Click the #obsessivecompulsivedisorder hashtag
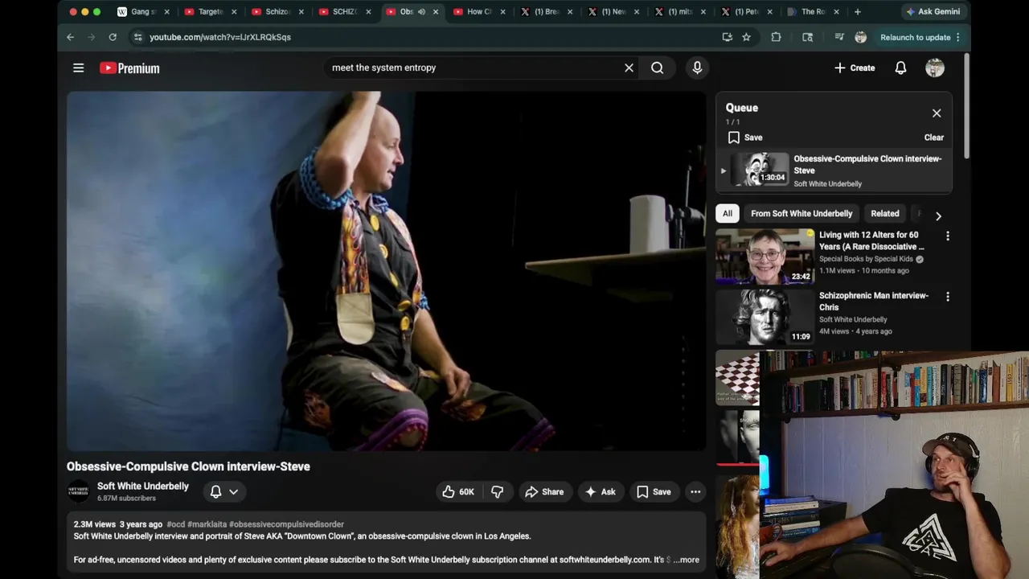Image resolution: width=1029 pixels, height=579 pixels. [x=286, y=524]
